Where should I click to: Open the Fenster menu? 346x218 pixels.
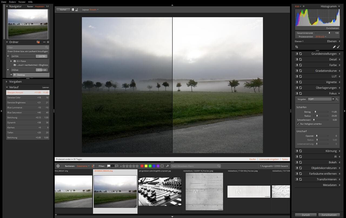point(22,2)
